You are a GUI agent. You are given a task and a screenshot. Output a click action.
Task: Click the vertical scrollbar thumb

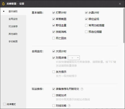point(124,26)
